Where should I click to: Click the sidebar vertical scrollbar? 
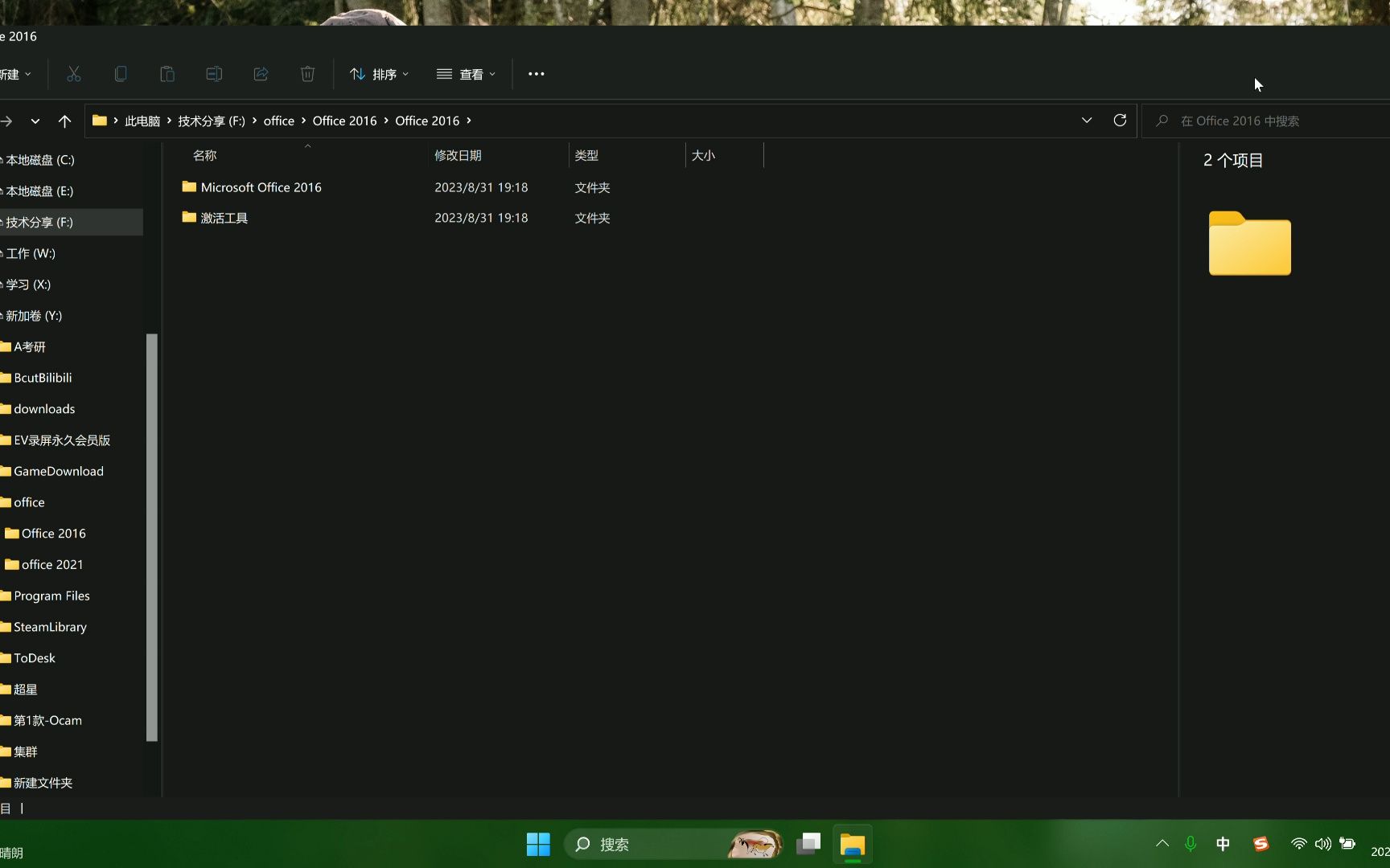point(152,537)
